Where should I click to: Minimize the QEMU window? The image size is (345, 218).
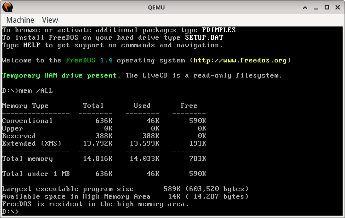pos(316,8)
